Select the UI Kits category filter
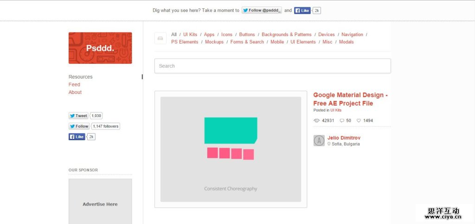This screenshot has height=224, width=475. point(190,34)
